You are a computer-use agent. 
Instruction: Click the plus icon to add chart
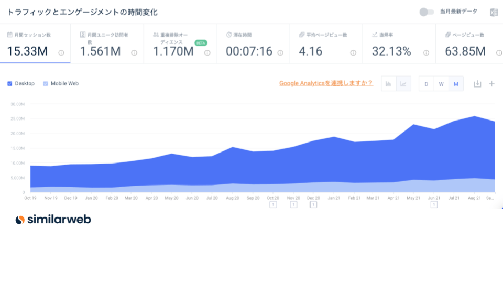(x=491, y=84)
